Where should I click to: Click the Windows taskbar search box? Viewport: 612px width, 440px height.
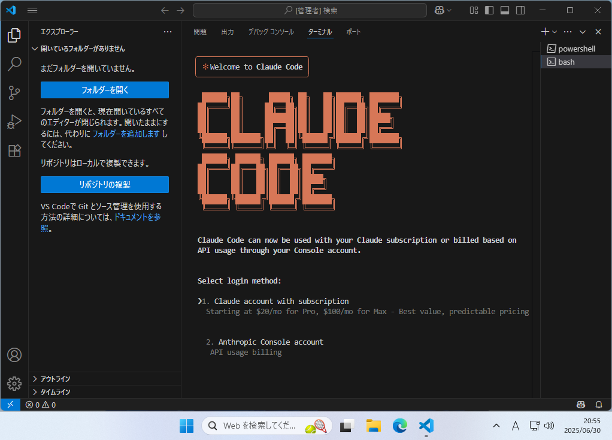point(267,426)
